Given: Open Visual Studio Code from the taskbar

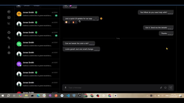Looking at the screenshot, I should (x=68, y=96).
